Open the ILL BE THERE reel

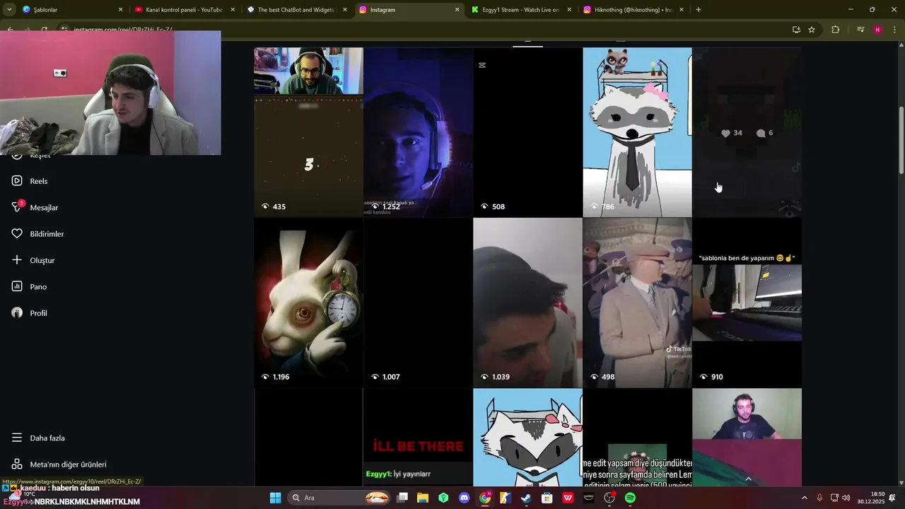click(418, 437)
